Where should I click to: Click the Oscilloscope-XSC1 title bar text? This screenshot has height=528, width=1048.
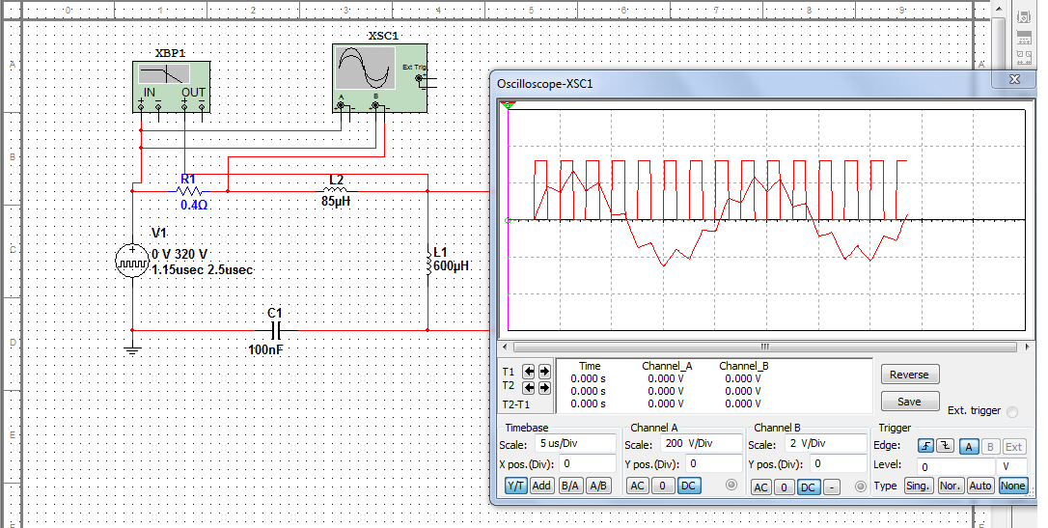tap(544, 84)
